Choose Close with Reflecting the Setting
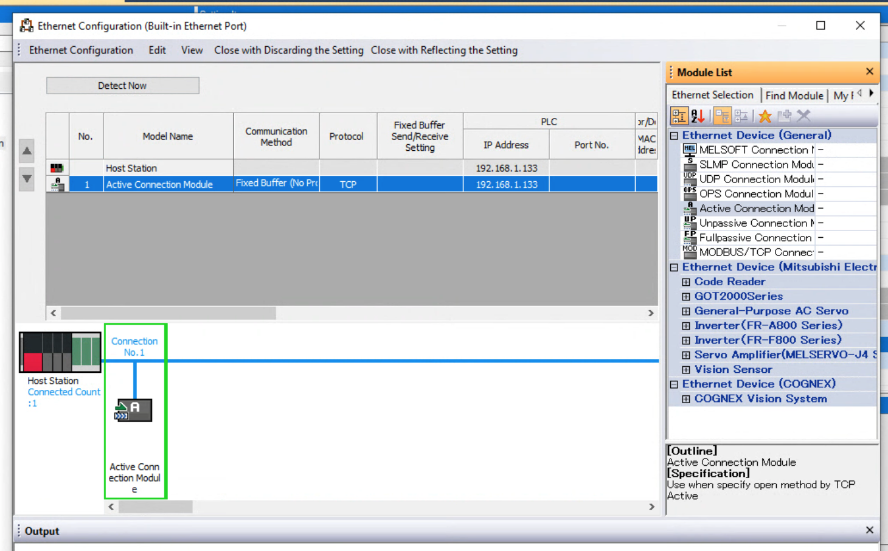This screenshot has width=888, height=551. (x=444, y=50)
